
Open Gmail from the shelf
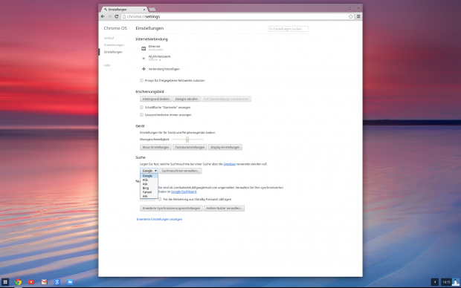(x=44, y=282)
